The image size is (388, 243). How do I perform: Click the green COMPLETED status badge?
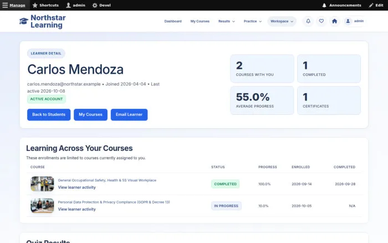pyautogui.click(x=226, y=184)
